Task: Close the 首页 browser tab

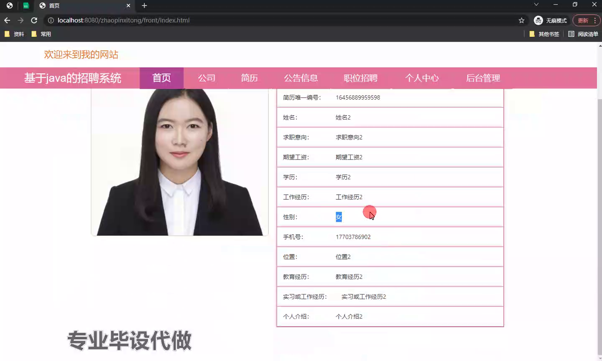Action: pyautogui.click(x=128, y=5)
